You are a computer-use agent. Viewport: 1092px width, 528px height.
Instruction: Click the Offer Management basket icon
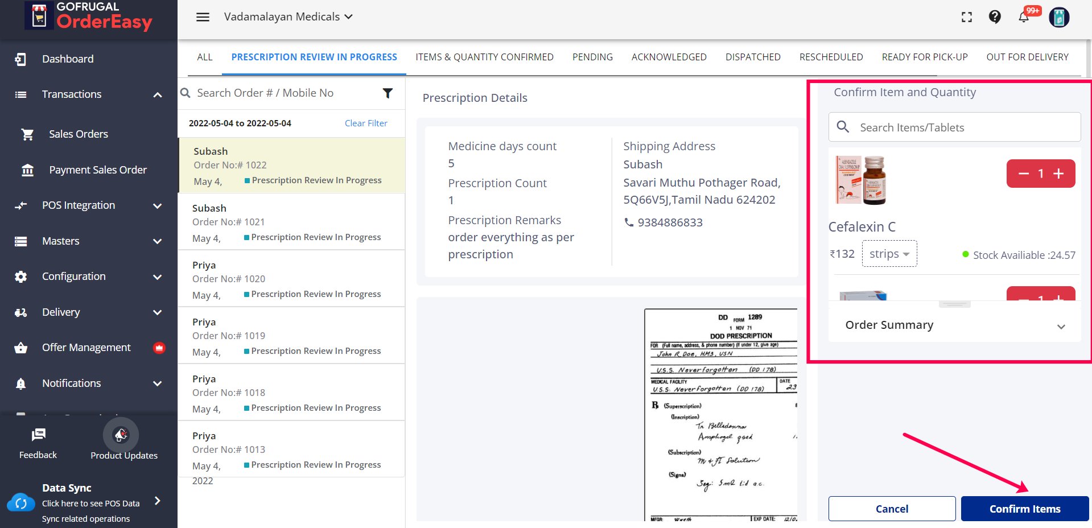tap(20, 348)
